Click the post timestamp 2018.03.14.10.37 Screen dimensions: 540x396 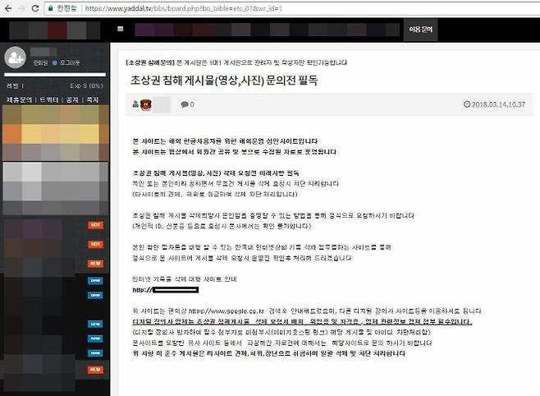click(x=494, y=104)
